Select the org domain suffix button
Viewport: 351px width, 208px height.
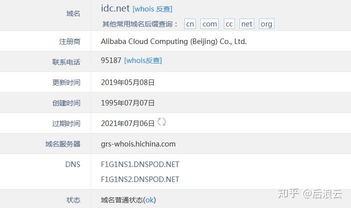266,24
